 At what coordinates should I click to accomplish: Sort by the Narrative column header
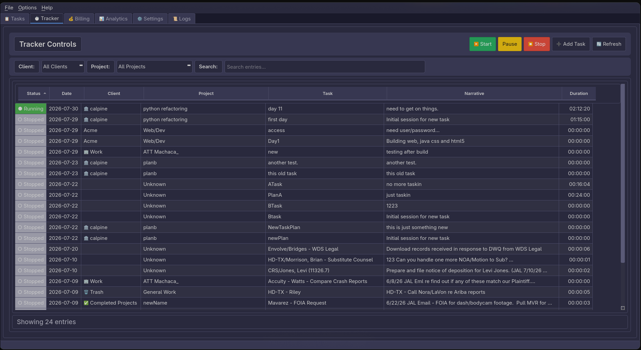click(474, 93)
